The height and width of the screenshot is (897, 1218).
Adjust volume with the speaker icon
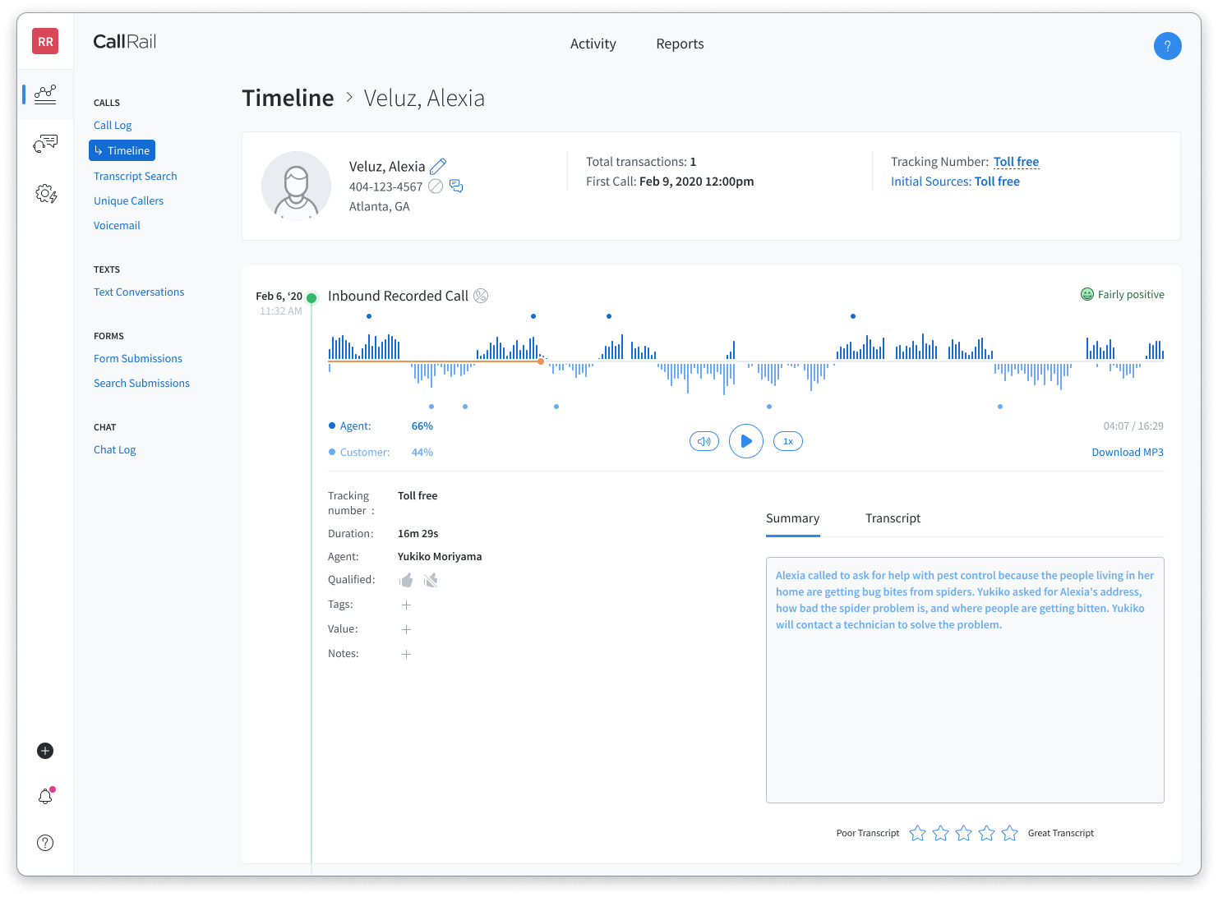tap(704, 441)
